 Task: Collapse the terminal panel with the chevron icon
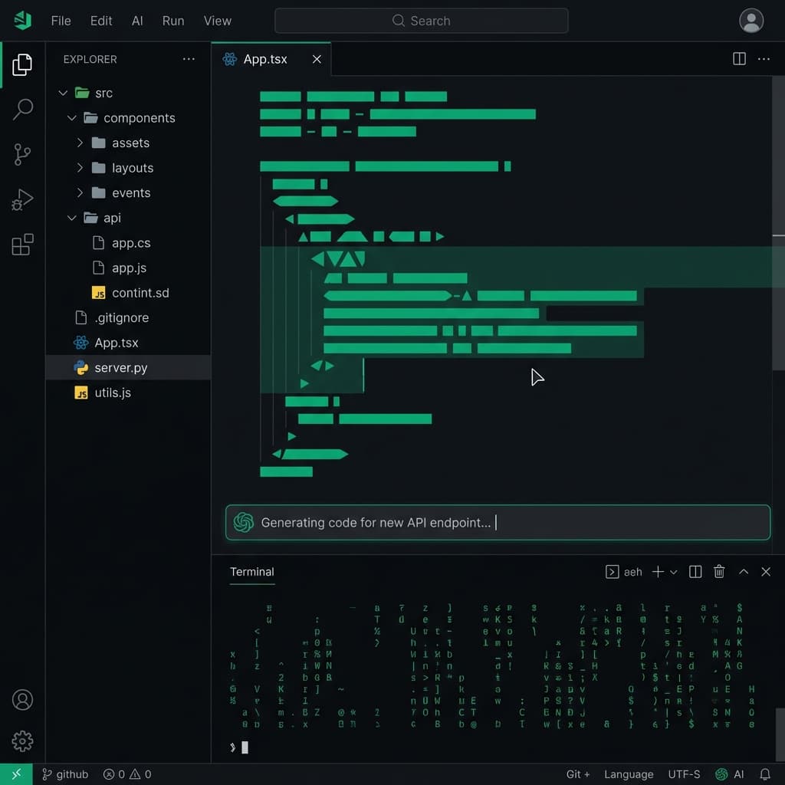743,572
